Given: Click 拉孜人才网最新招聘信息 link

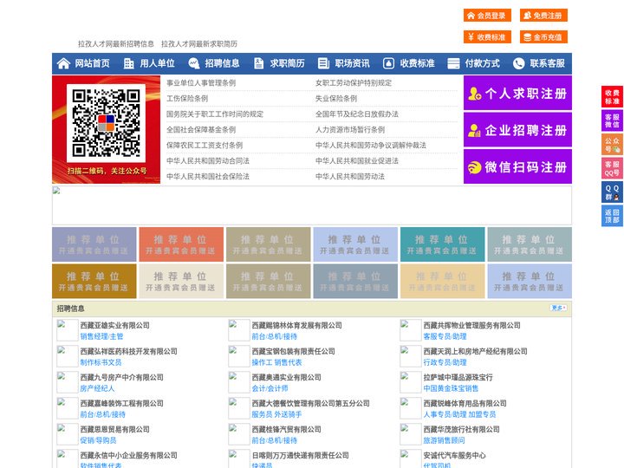Looking at the screenshot, I should click(x=116, y=44).
